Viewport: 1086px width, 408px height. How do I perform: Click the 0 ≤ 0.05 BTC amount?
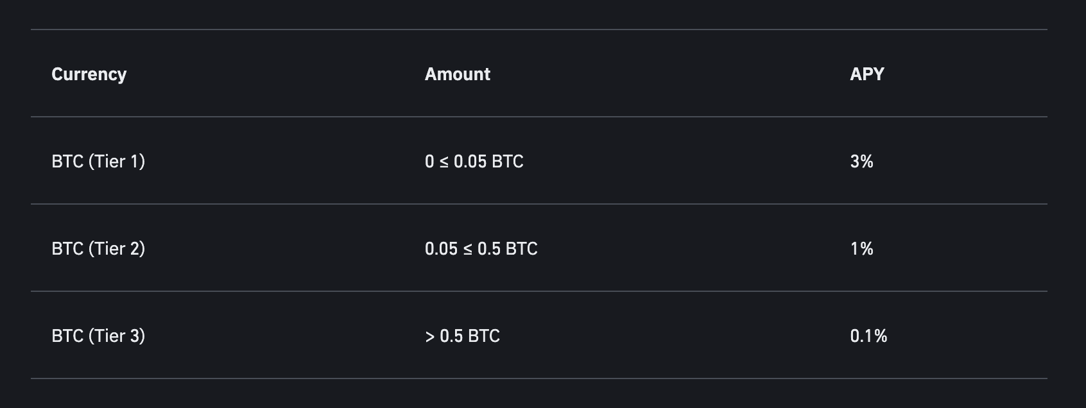pyautogui.click(x=474, y=162)
